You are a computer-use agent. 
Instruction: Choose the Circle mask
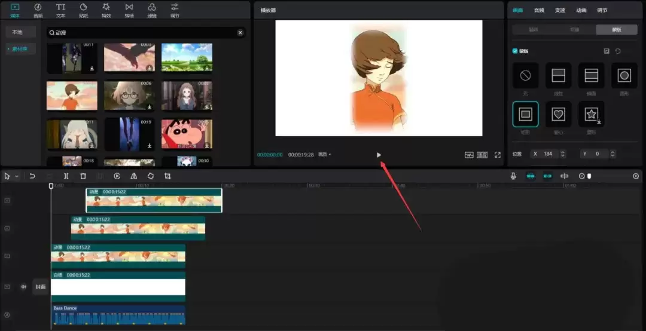coord(624,75)
